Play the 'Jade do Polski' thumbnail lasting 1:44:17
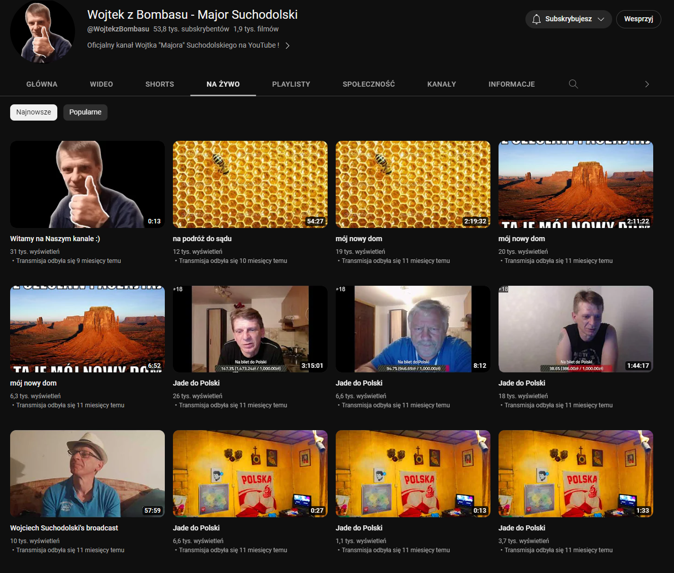This screenshot has height=573, width=674. tap(576, 329)
